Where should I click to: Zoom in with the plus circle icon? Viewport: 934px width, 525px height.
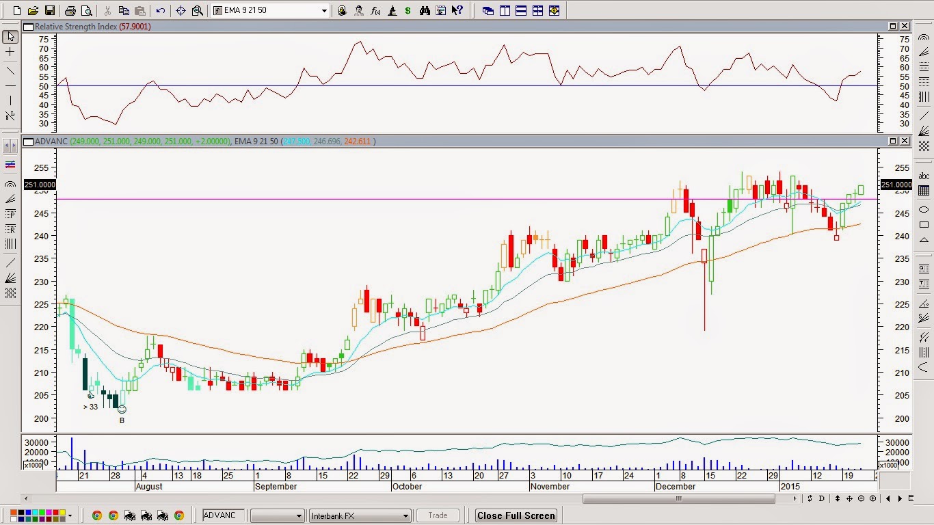873,498
